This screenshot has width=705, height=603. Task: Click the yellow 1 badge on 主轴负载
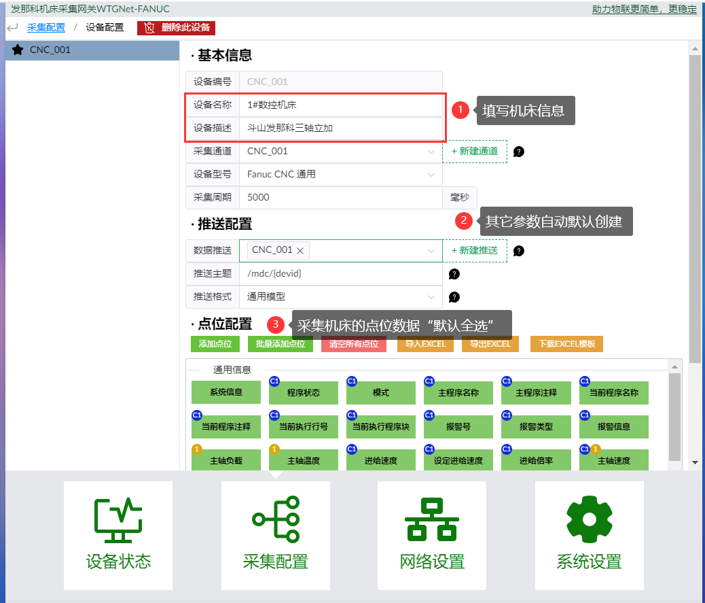pos(196,449)
